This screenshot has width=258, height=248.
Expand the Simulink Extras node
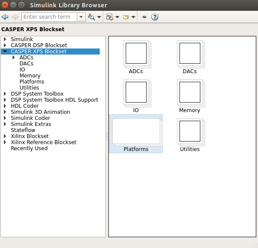tap(5, 124)
